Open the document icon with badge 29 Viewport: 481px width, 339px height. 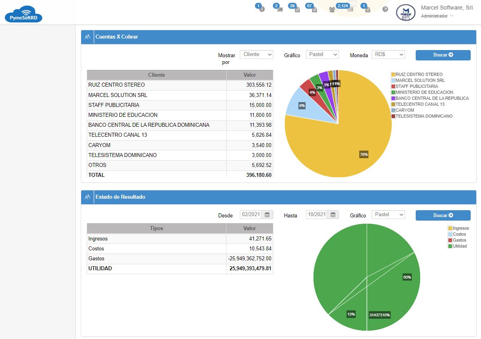(297, 9)
